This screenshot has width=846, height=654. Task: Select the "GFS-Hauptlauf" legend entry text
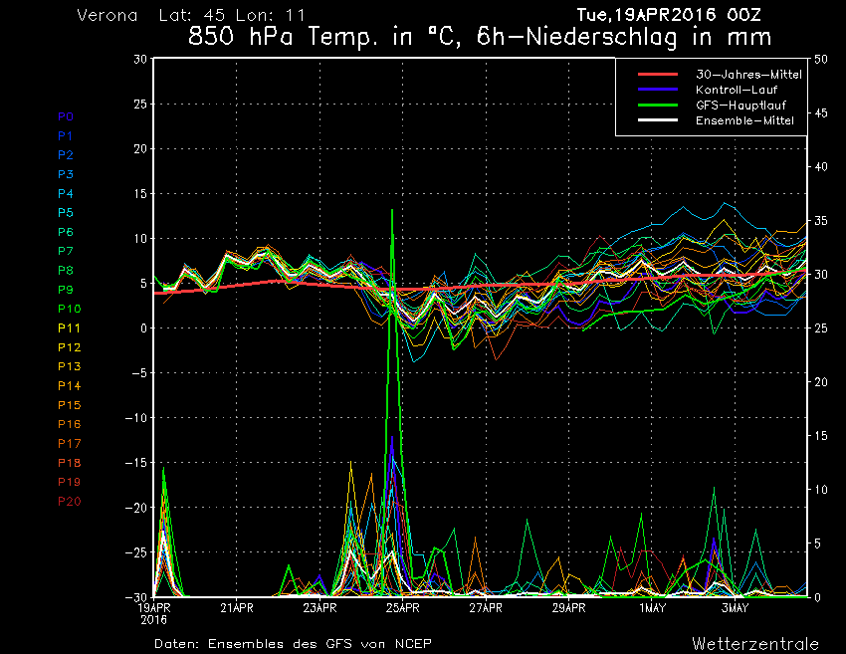[740, 106]
